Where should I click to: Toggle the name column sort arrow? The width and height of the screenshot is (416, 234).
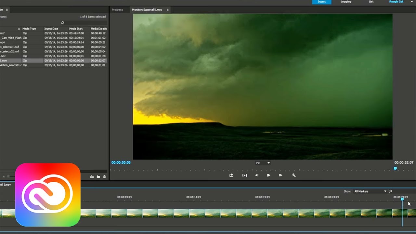pyautogui.click(x=19, y=29)
